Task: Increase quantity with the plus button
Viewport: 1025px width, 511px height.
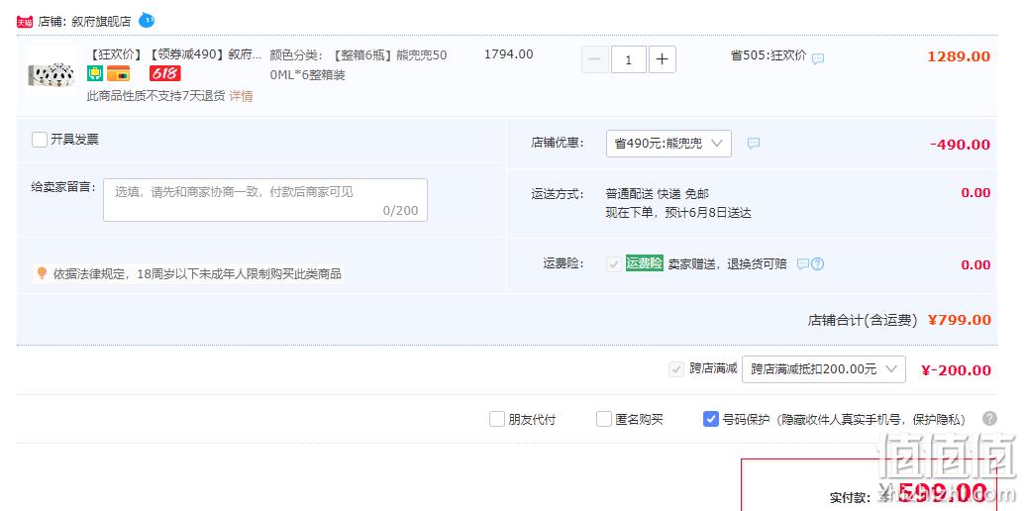Action: (x=663, y=59)
